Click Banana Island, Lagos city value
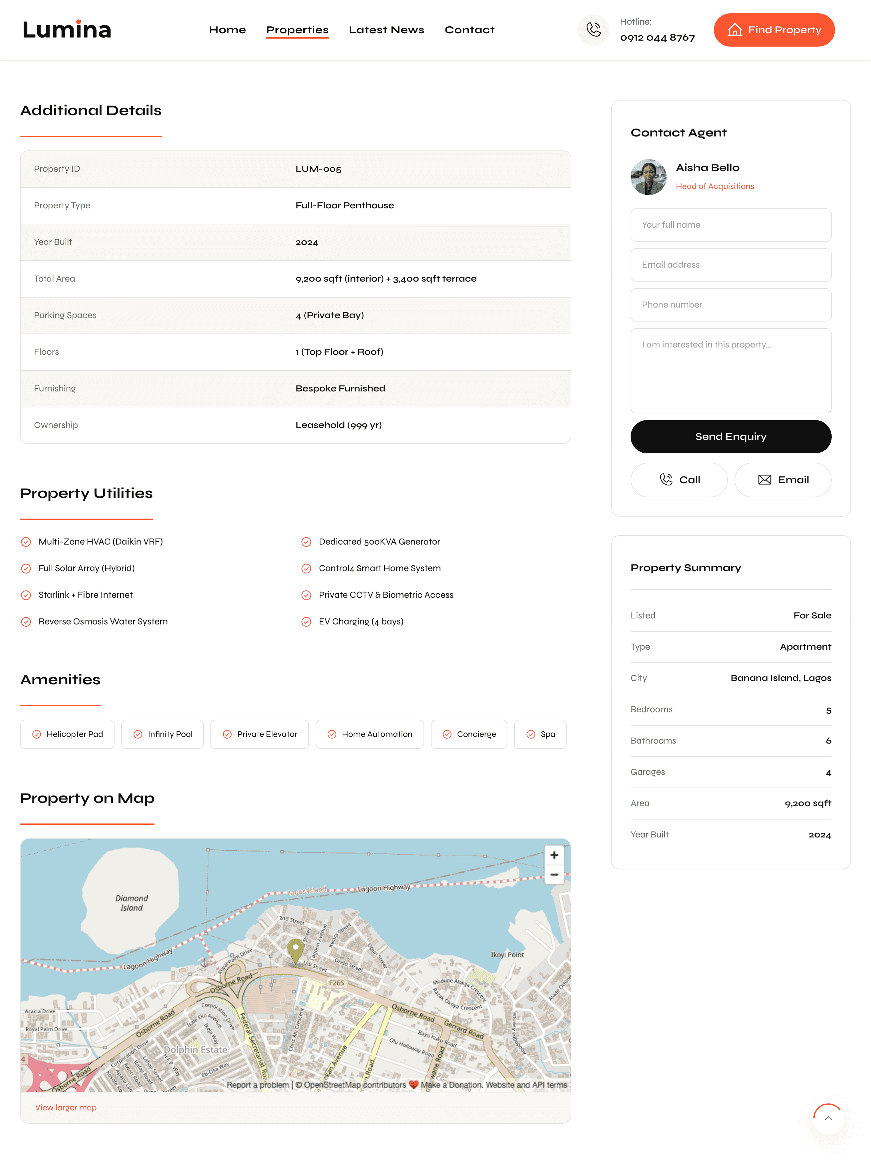The height and width of the screenshot is (1161, 871). point(781,678)
